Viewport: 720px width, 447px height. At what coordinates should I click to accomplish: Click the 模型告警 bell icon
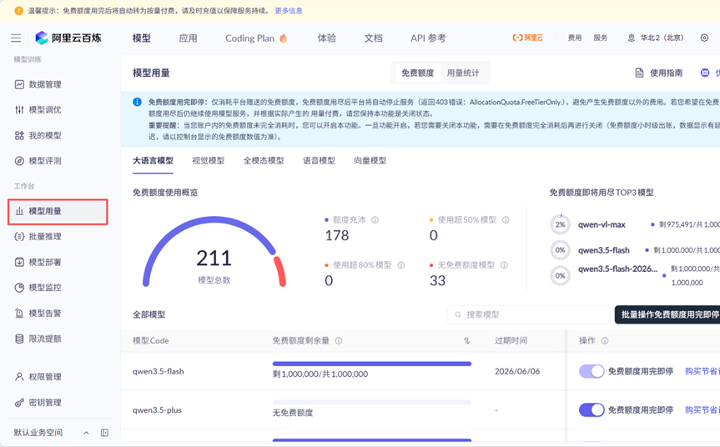point(19,313)
